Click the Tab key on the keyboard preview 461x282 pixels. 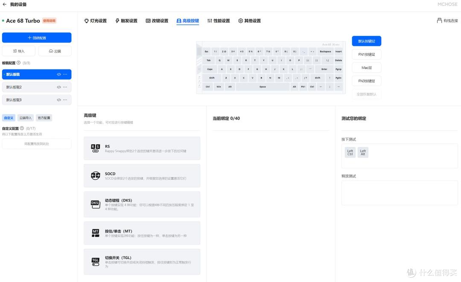tap(208, 60)
